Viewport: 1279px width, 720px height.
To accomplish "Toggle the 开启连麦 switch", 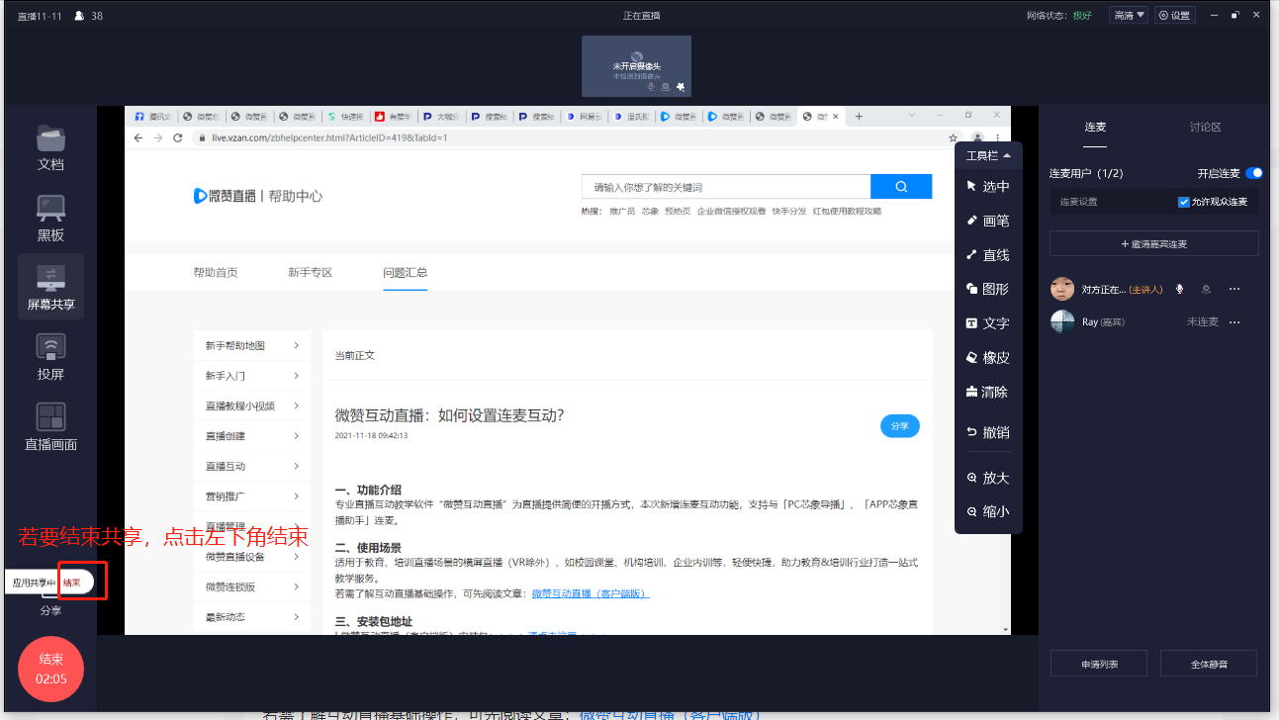I will [1254, 173].
